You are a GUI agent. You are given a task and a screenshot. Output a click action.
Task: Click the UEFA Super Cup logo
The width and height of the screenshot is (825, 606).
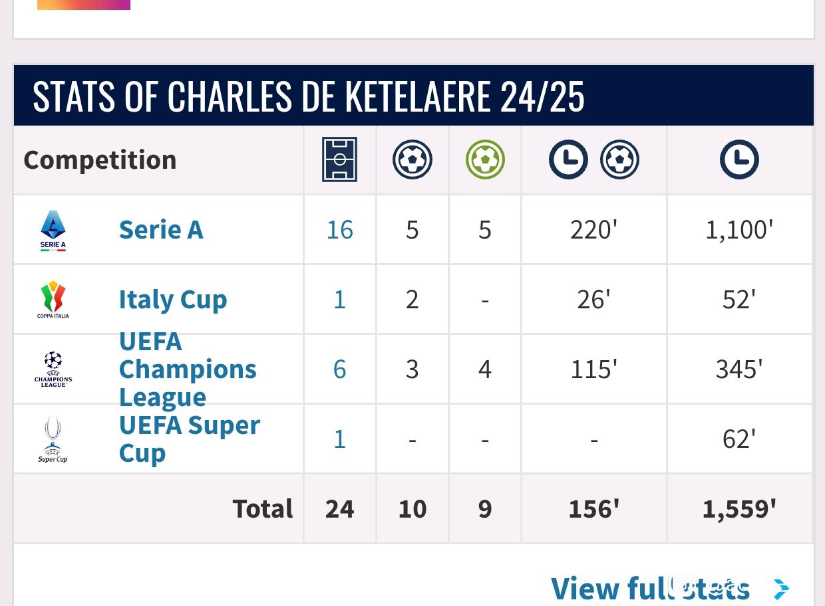point(53,439)
